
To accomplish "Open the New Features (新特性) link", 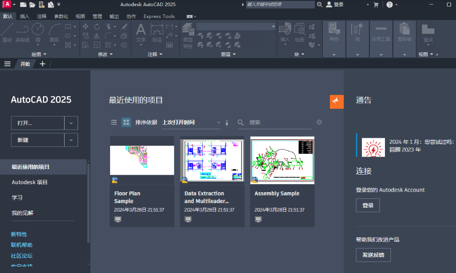I will [x=19, y=234].
